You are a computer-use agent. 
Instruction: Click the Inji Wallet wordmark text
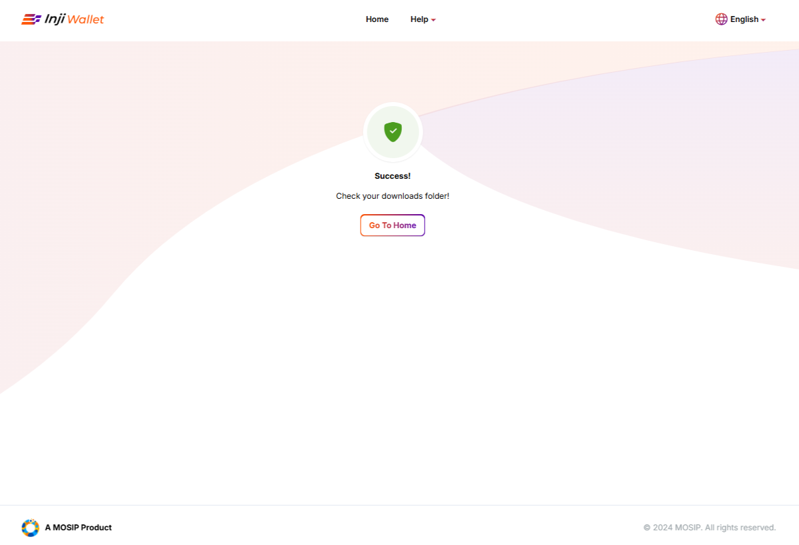pos(74,19)
